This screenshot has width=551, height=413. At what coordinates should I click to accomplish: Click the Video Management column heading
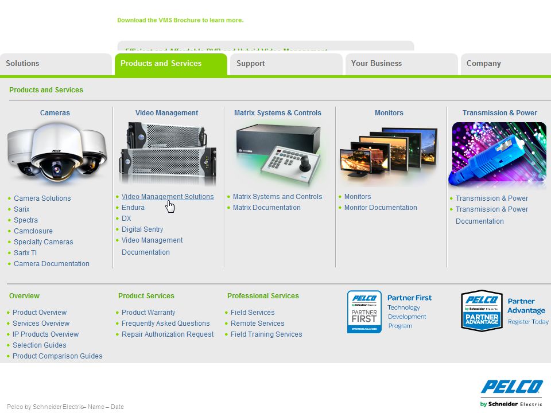tap(166, 113)
